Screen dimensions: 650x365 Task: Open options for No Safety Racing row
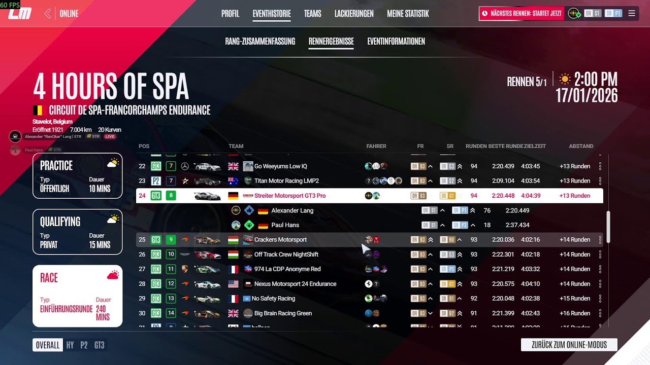pos(600,299)
